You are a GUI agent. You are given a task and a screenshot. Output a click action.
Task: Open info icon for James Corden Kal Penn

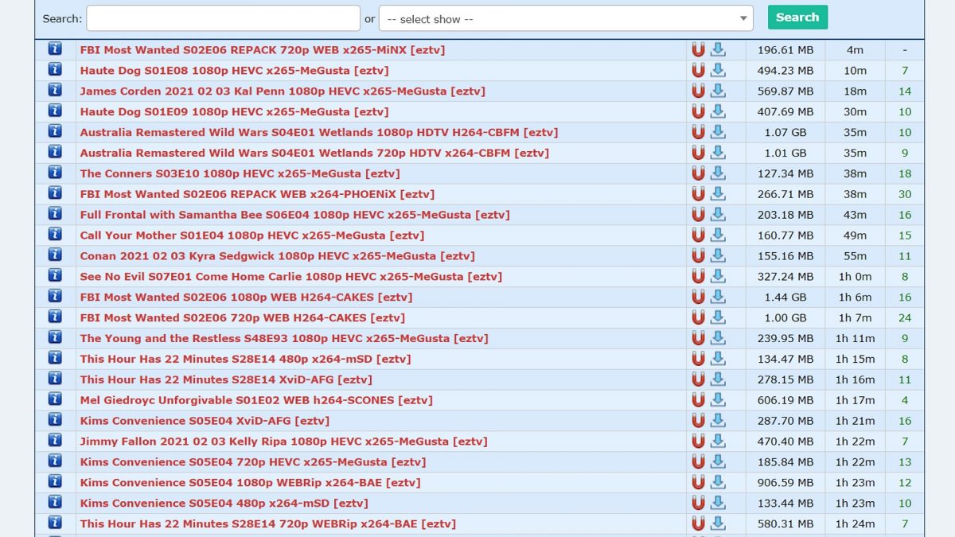pos(55,91)
